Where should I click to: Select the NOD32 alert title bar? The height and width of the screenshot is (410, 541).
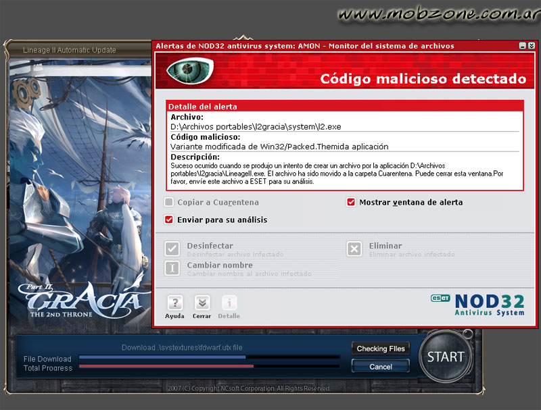[304, 46]
